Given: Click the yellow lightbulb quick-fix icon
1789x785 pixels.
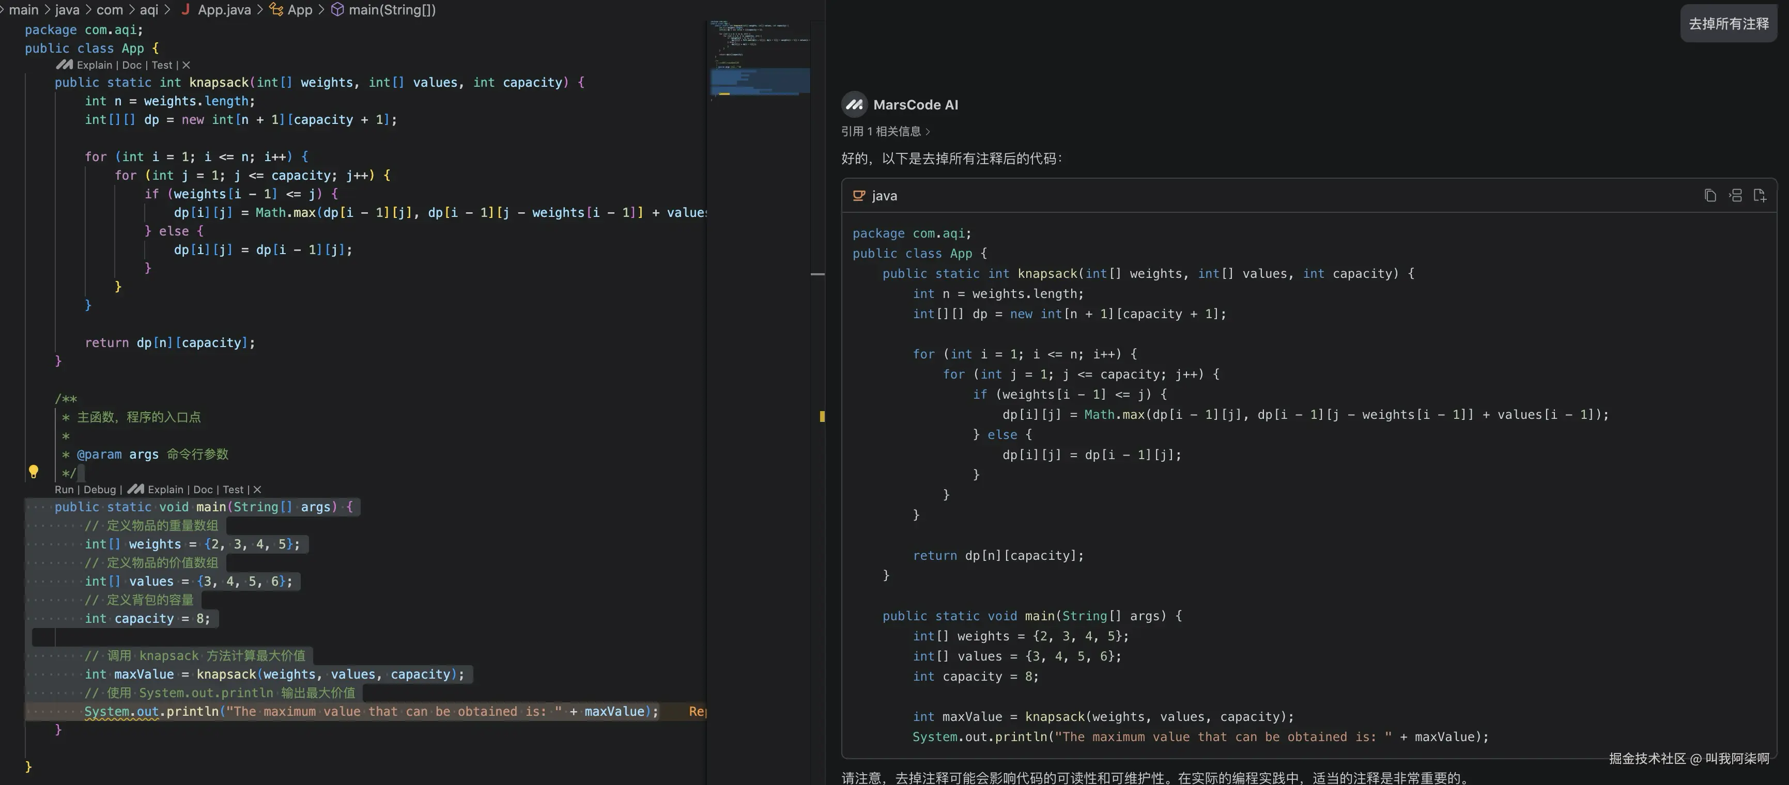Looking at the screenshot, I should coord(34,472).
